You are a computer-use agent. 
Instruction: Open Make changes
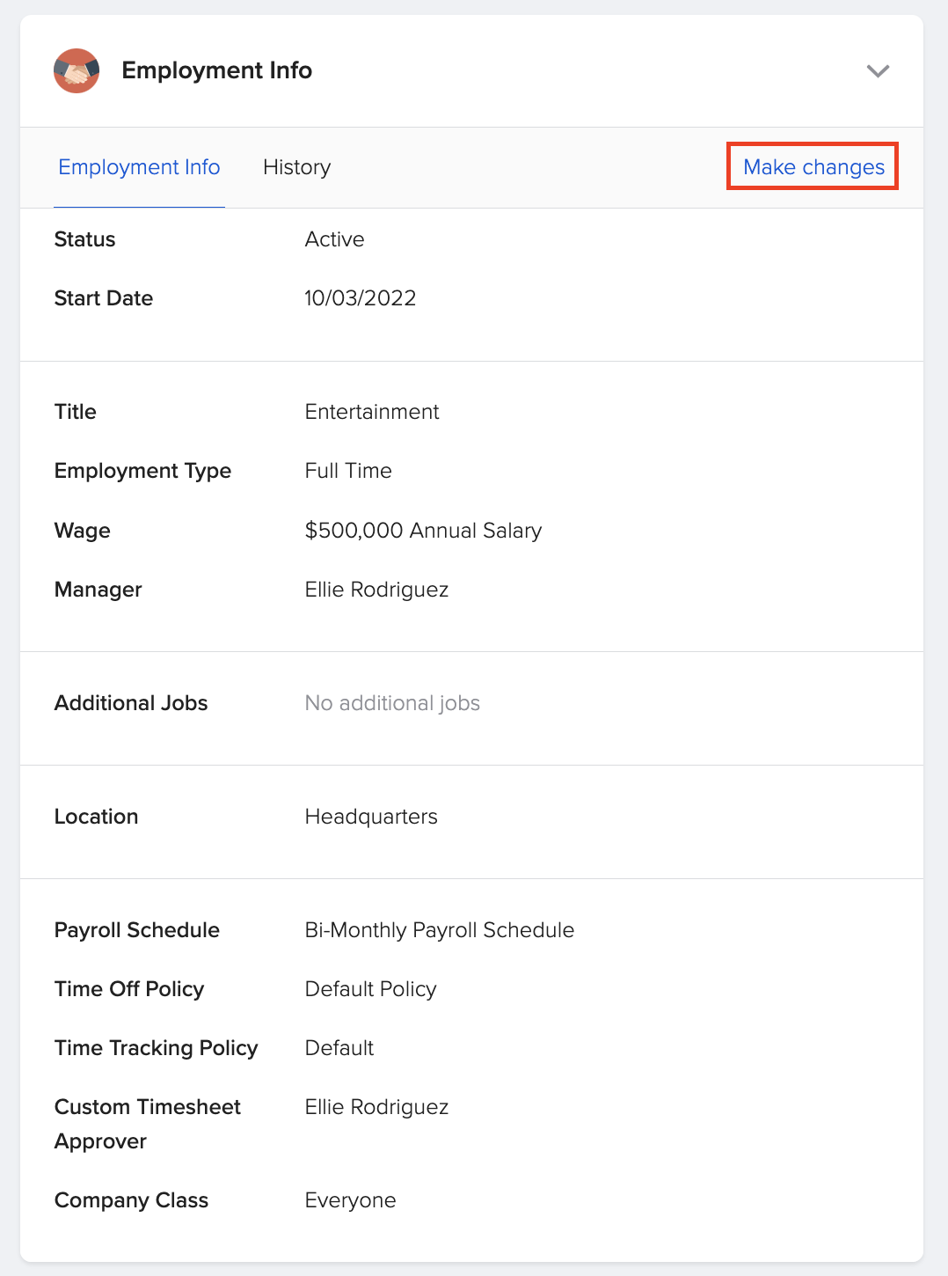pos(812,166)
